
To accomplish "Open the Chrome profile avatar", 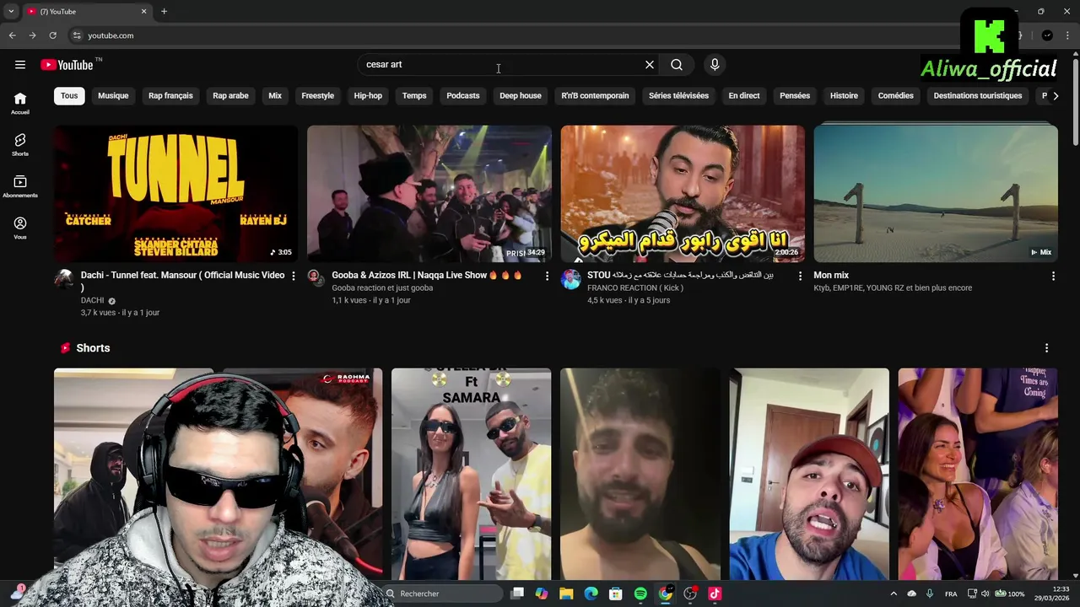I will [1047, 35].
